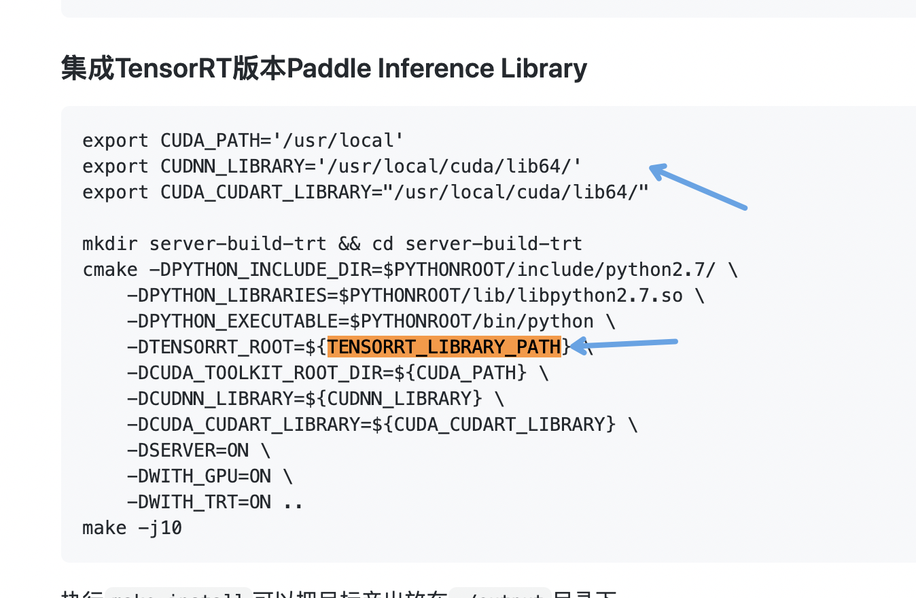This screenshot has width=916, height=598.
Task: Click the line export CUDA_PATH='/usr/local'
Action: tap(243, 141)
